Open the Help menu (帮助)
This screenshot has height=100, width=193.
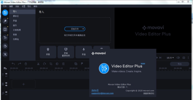point(35,6)
